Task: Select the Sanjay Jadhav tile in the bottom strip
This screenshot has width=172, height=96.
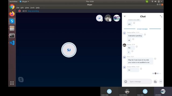Action: 145,91
